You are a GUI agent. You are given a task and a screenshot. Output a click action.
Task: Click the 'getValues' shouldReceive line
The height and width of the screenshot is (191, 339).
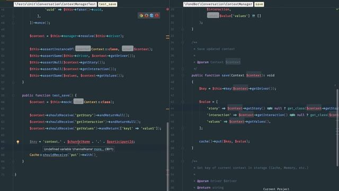[95, 128]
